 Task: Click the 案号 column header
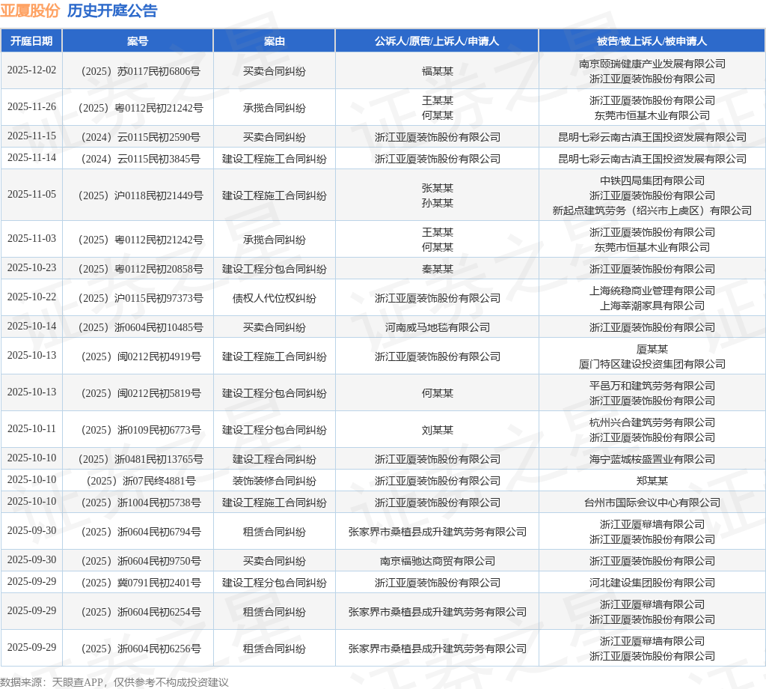(x=138, y=41)
